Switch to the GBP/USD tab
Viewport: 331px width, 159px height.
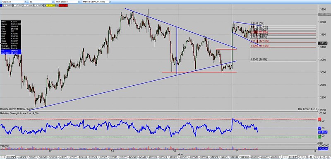(204, 157)
